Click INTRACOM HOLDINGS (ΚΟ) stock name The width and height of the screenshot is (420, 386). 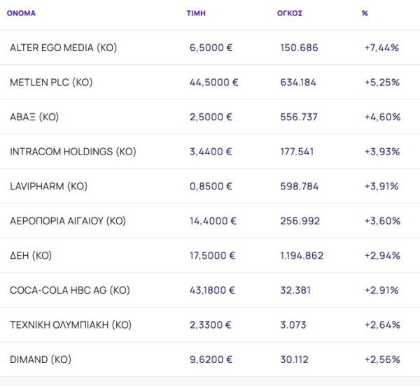tap(73, 152)
